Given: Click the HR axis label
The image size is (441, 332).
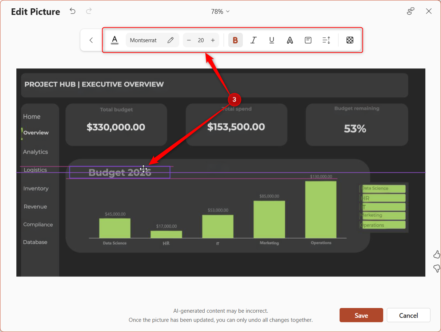Looking at the screenshot, I should [x=166, y=243].
